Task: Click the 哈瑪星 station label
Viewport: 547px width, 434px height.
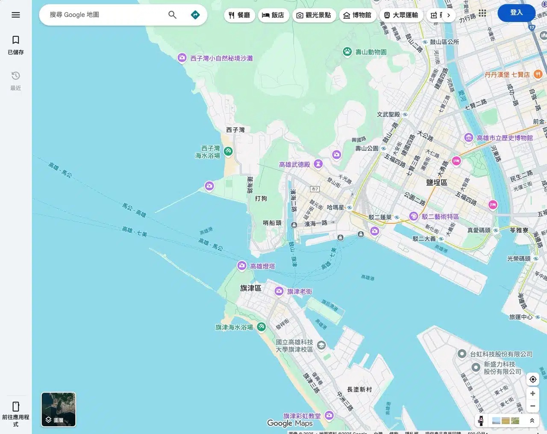Action: [x=335, y=207]
